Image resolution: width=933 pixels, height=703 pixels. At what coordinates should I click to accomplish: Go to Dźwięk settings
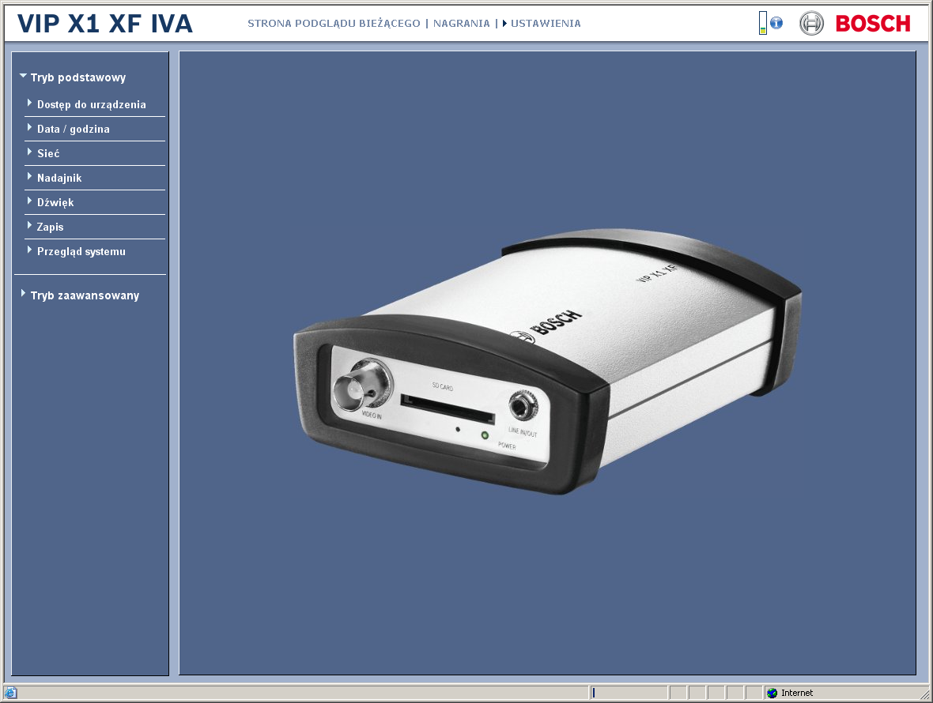(55, 202)
